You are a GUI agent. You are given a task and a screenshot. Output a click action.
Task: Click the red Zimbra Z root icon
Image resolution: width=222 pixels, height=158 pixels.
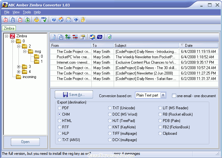[x=12, y=36]
